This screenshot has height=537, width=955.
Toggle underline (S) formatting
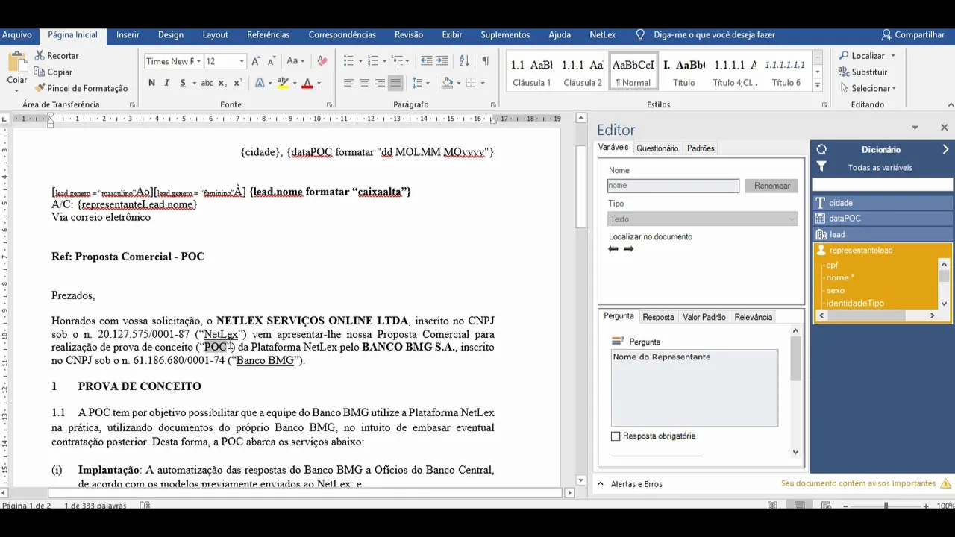[x=183, y=83]
